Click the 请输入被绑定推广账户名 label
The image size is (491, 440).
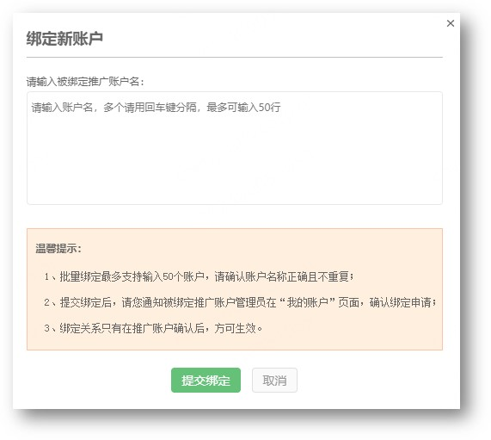pyautogui.click(x=85, y=82)
